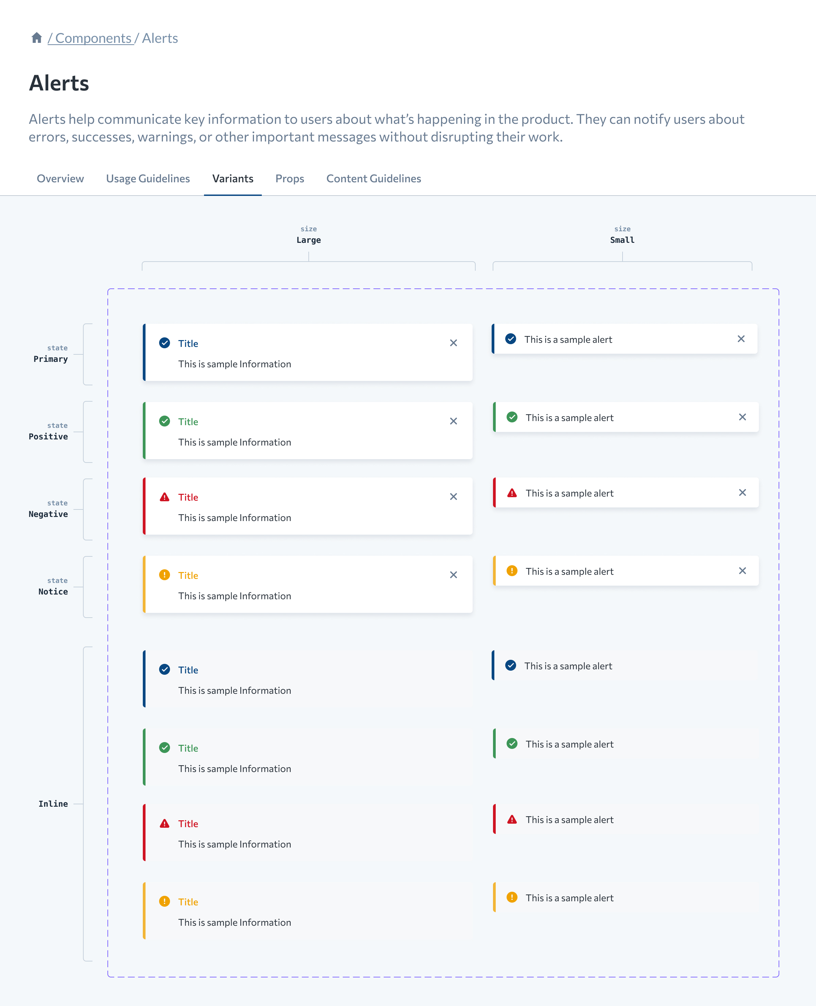
Task: Click the yellow notice icon on the Notice alert
Action: coord(164,574)
